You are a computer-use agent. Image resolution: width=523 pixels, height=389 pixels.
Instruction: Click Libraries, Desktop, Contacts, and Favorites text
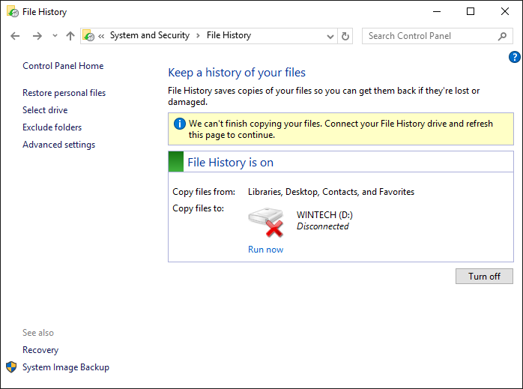(x=331, y=192)
